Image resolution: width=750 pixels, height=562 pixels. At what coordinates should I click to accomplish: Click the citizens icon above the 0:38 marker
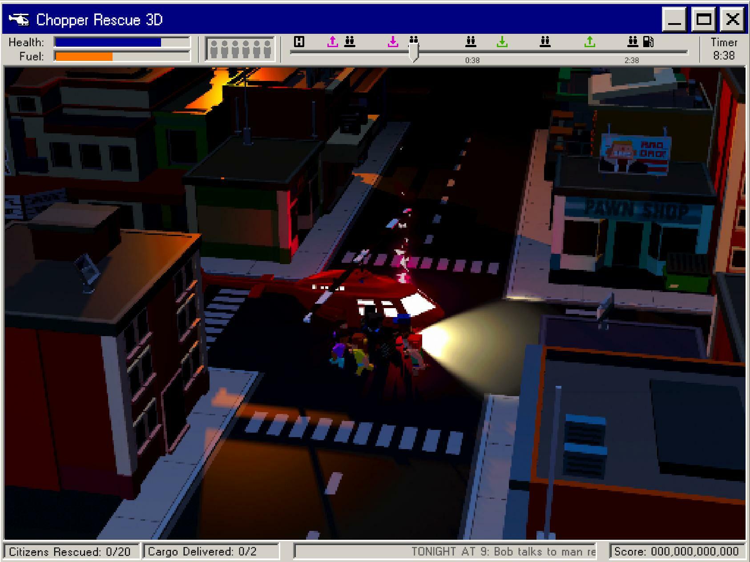click(470, 41)
